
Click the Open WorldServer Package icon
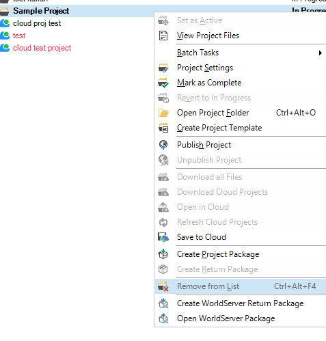(163, 318)
